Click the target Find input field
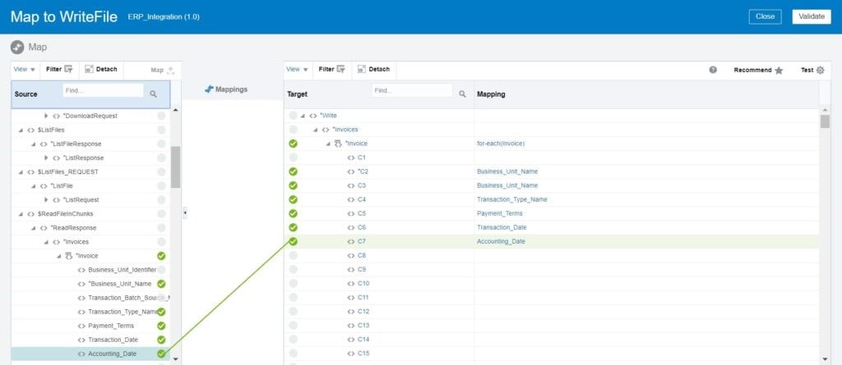The height and width of the screenshot is (365, 842). [x=411, y=91]
